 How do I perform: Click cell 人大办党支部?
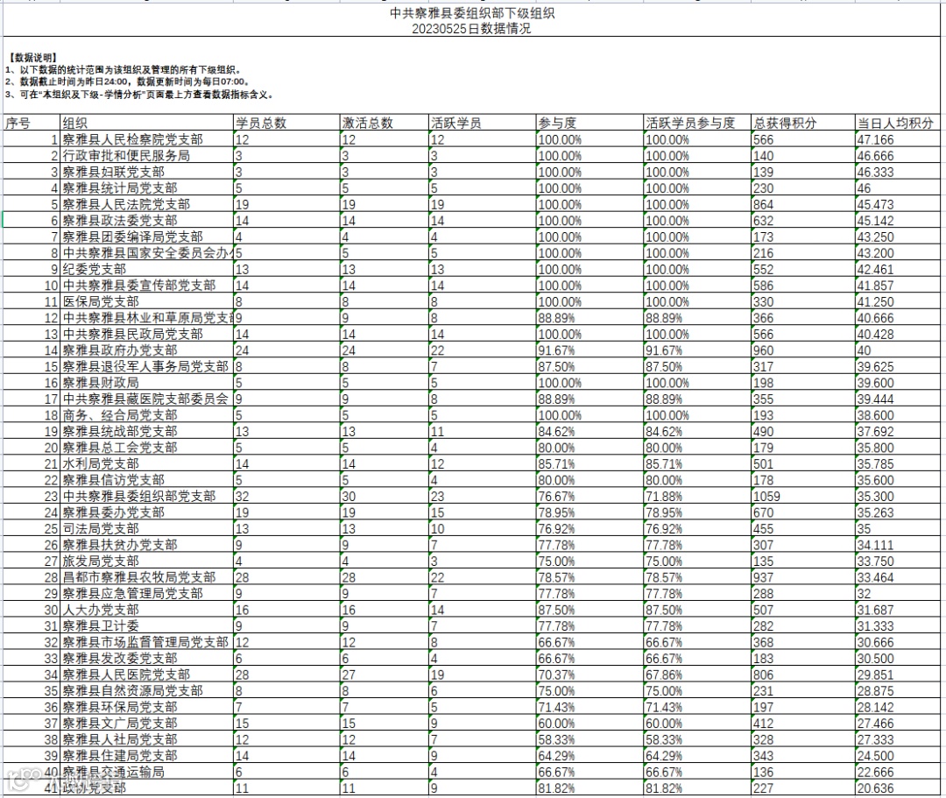click(x=146, y=610)
